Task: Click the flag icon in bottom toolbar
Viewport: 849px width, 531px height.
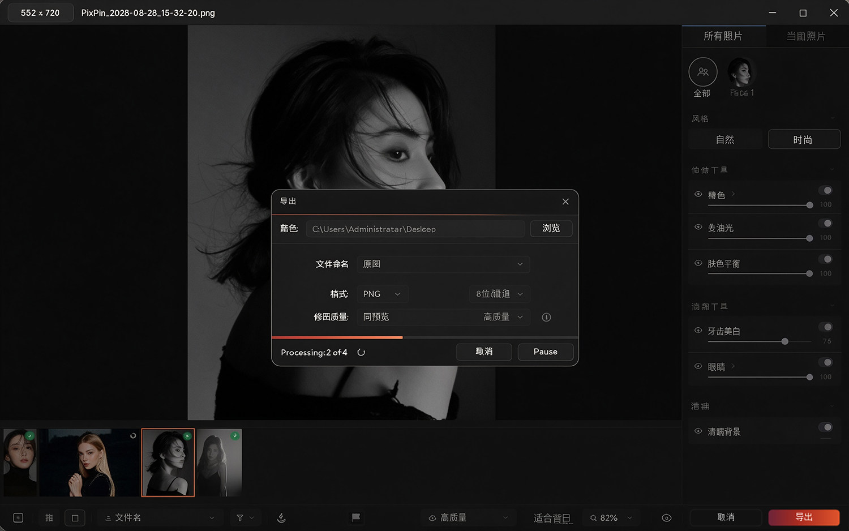Action: [356, 517]
